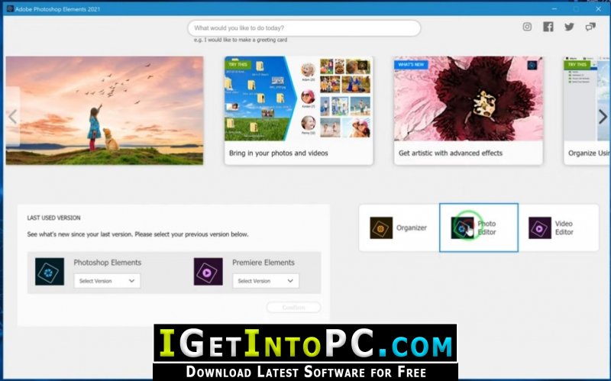Screen dimensions: 611x381
Task: Close the Photoshop Elements window
Action: click(598, 8)
